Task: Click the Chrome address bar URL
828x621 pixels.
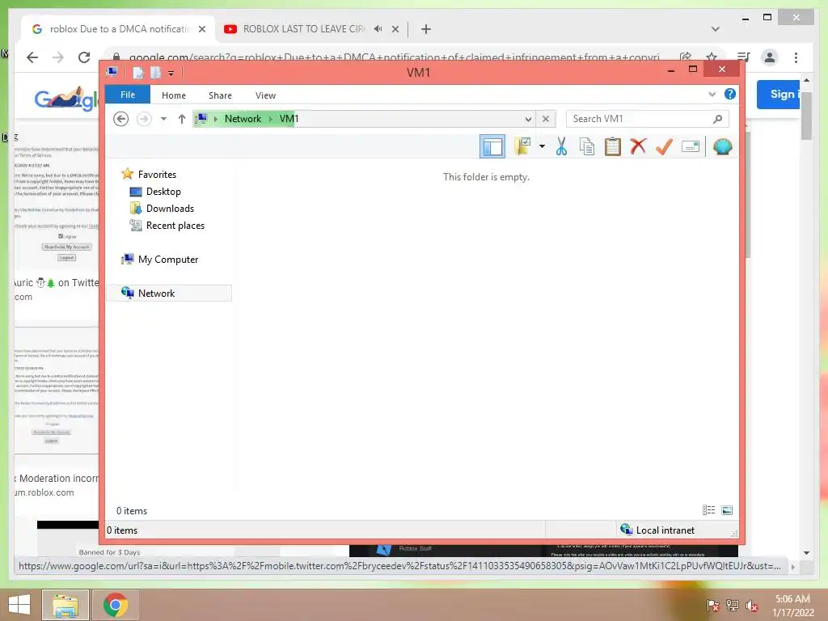Action: click(x=394, y=57)
